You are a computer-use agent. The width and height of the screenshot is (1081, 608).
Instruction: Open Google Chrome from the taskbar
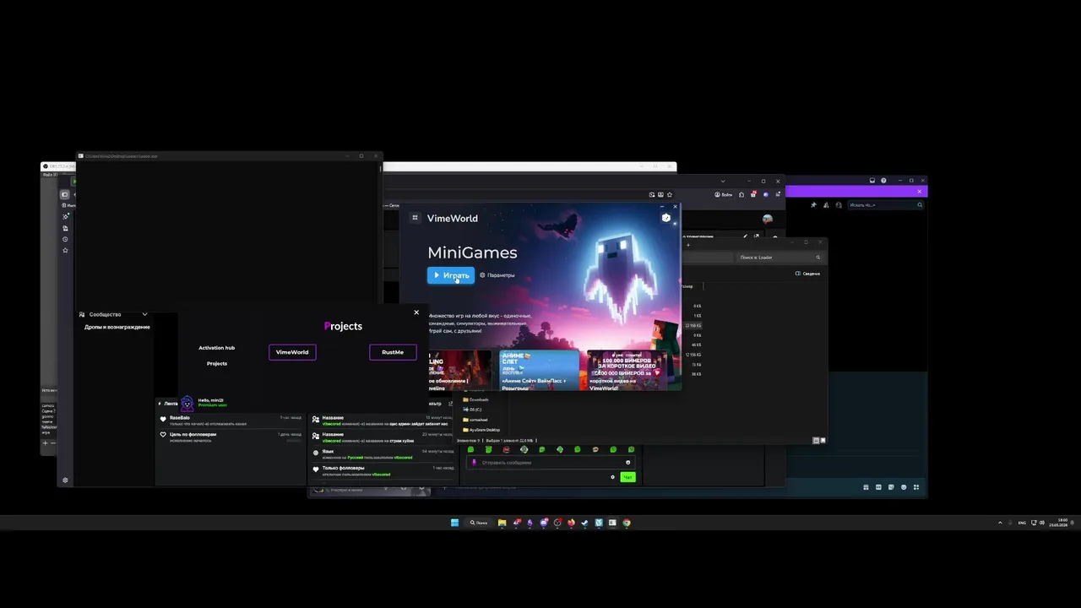click(x=627, y=523)
